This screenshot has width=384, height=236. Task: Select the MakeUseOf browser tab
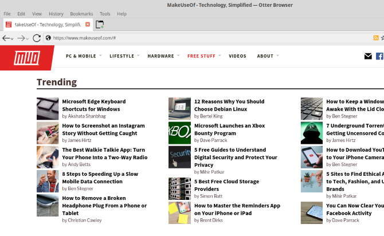(48, 25)
